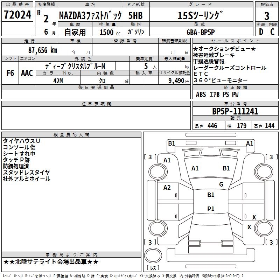Screen dimensions: 280x280
Task: Click registration year R 2
Action: pos(43,16)
